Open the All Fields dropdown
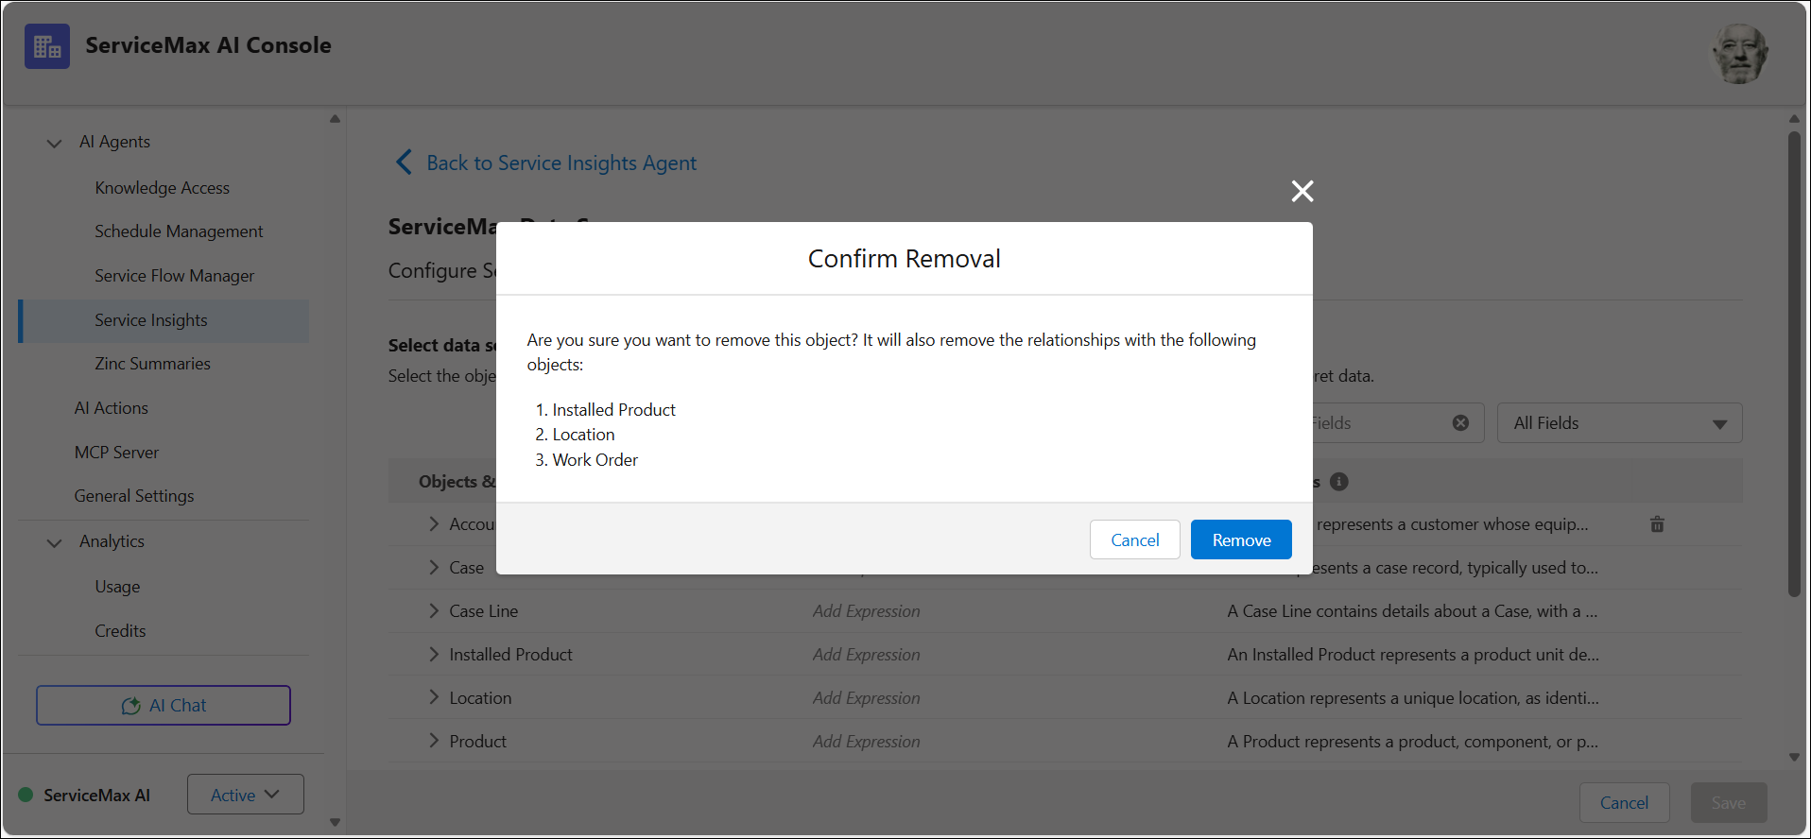Screen dimensions: 1811x839 coord(1619,423)
